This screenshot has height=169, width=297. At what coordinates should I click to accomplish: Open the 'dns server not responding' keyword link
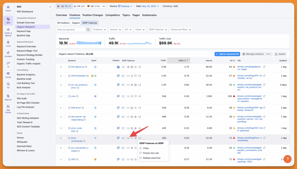point(78,118)
